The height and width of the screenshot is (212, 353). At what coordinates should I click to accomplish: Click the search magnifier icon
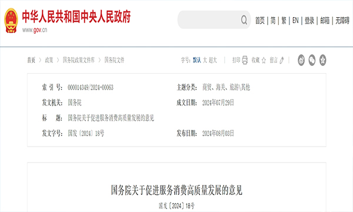point(244,20)
